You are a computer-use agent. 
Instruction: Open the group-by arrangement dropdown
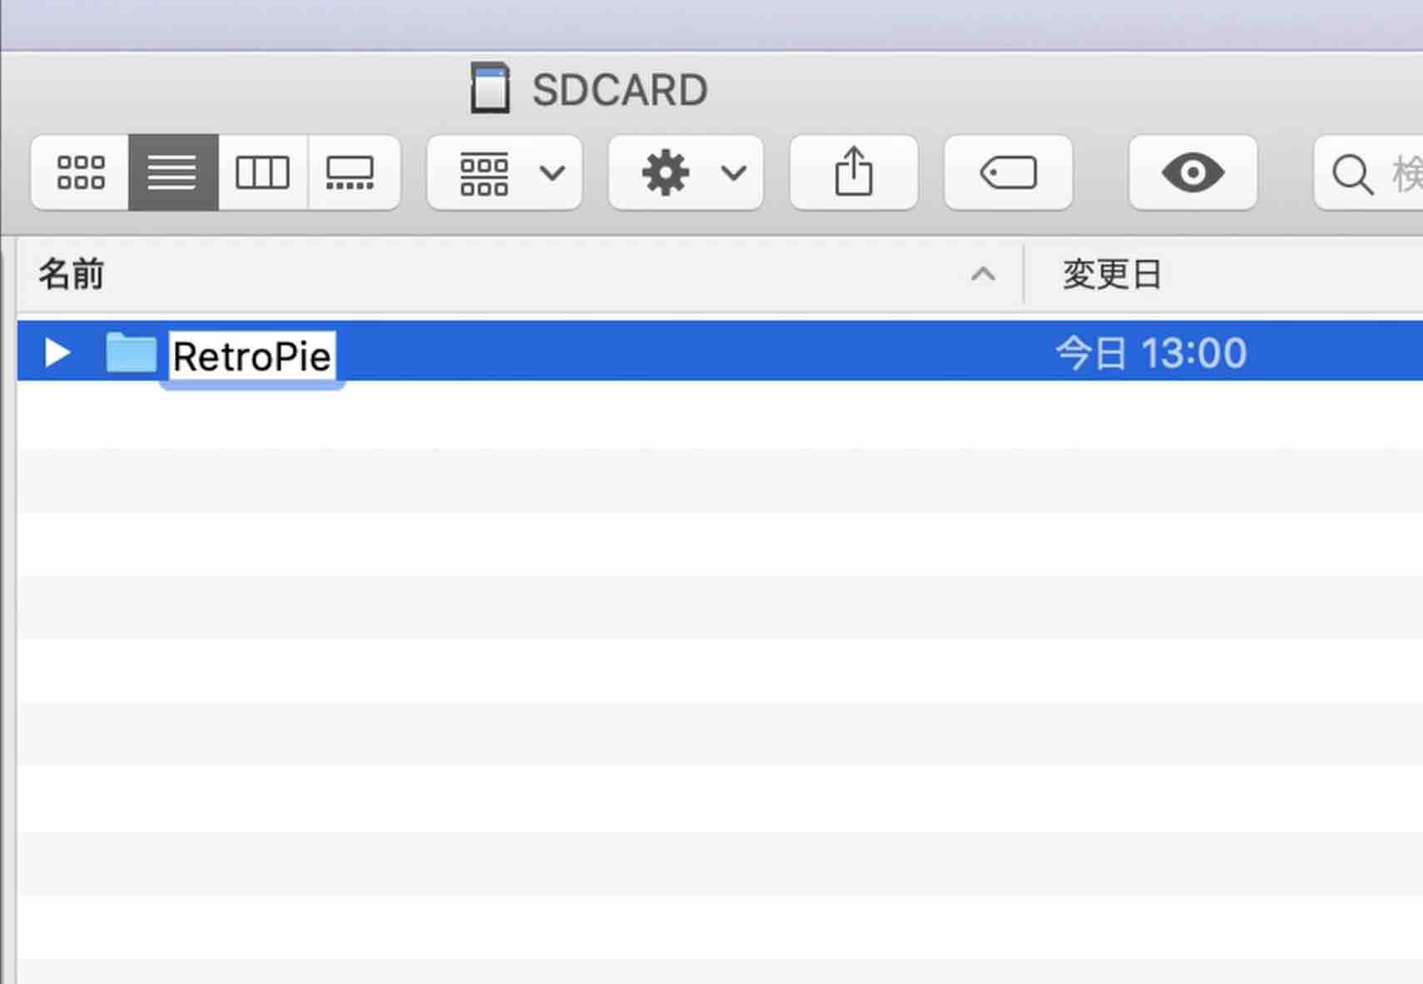(504, 172)
